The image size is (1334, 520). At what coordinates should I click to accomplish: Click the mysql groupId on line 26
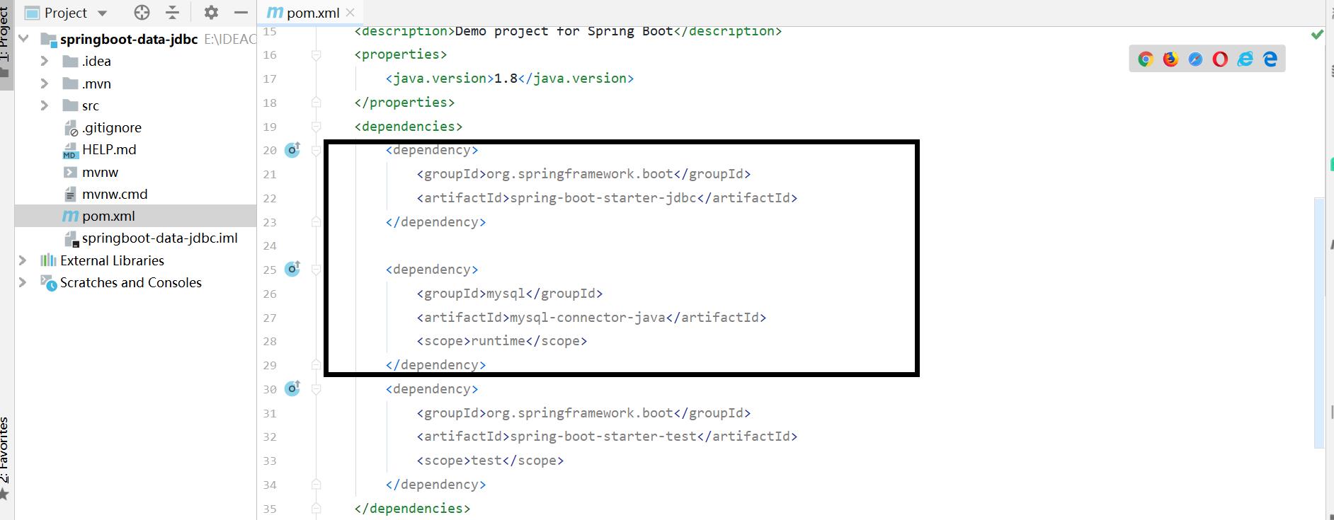506,294
